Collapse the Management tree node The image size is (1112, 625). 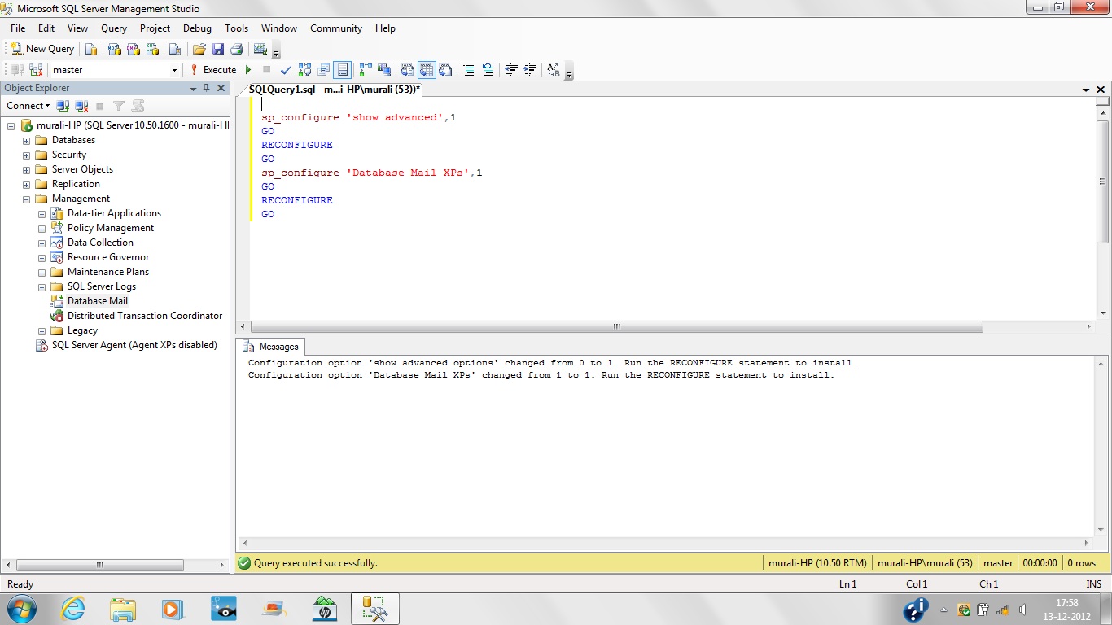pos(26,199)
